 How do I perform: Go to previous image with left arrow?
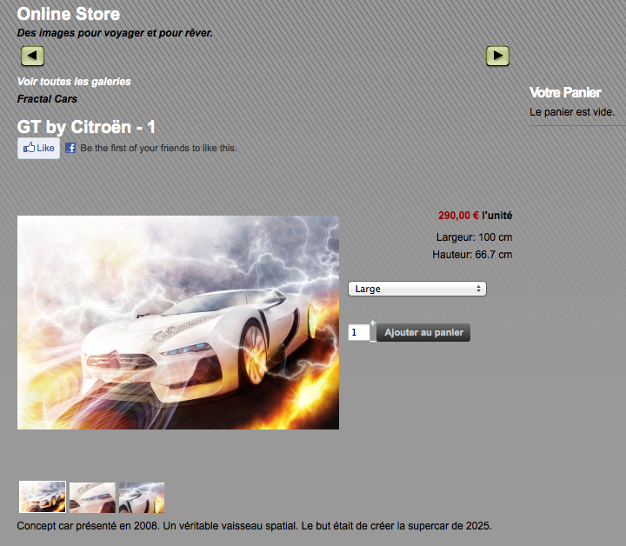(x=32, y=56)
